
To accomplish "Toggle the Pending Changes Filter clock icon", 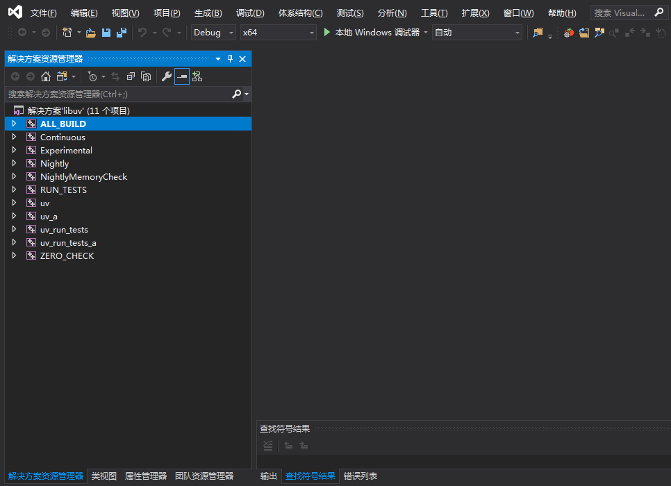I will [93, 76].
